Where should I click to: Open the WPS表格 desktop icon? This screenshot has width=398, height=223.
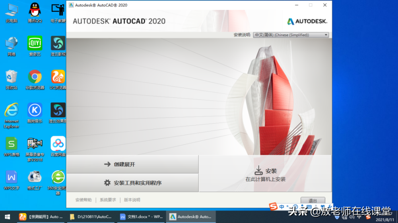(12, 147)
